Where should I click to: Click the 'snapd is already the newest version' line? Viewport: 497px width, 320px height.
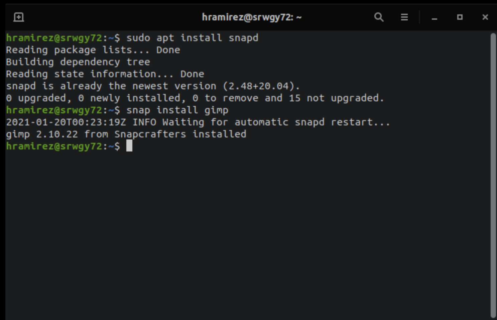click(x=153, y=86)
